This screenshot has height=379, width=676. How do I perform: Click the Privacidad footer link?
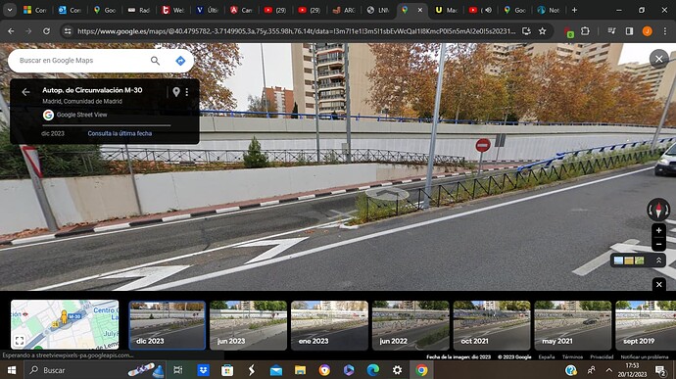(x=602, y=356)
